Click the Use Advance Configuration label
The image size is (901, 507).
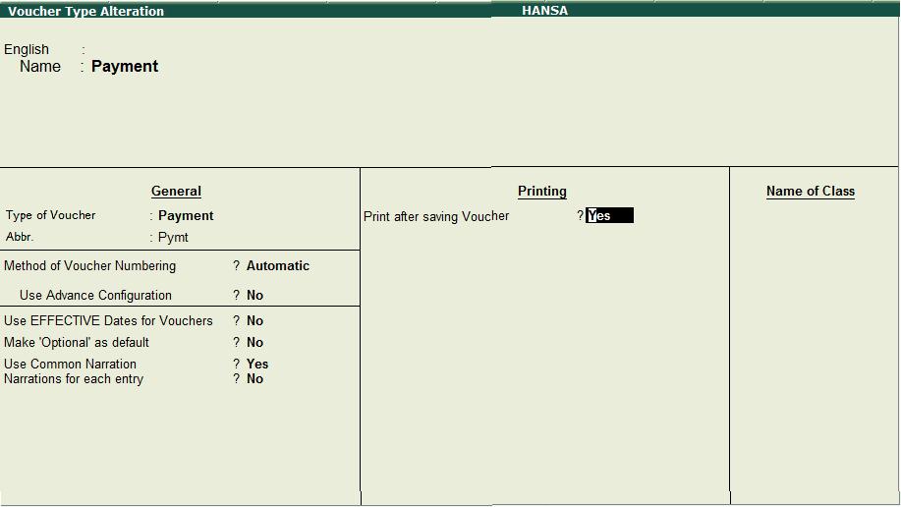[x=95, y=295]
